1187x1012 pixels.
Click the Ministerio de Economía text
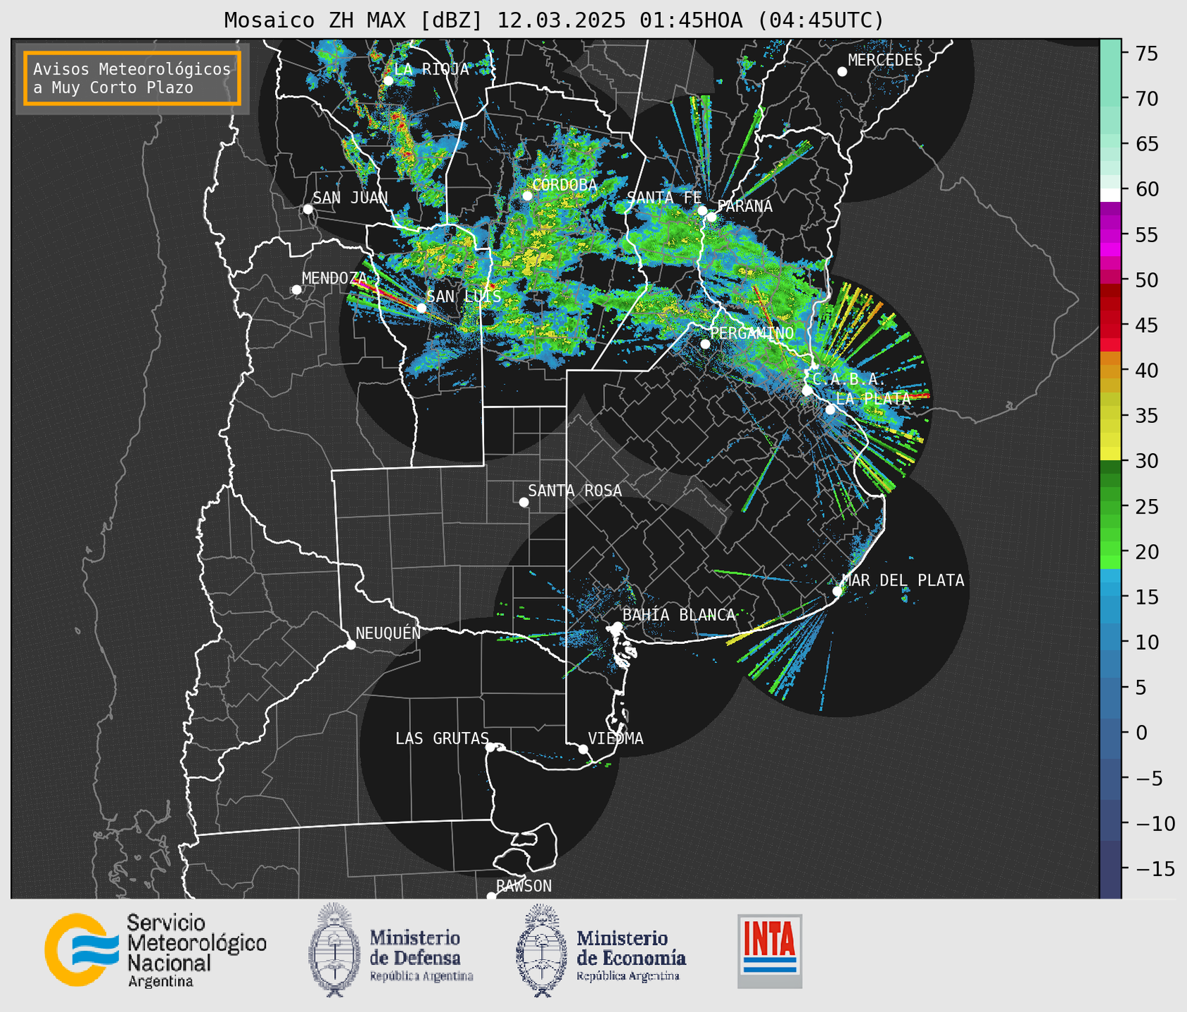pyautogui.click(x=631, y=955)
